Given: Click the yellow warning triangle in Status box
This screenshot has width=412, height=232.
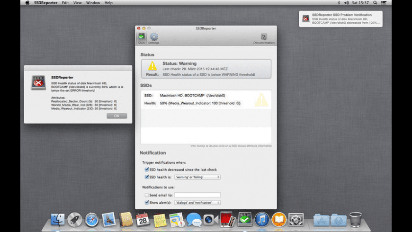Looking at the screenshot, I should coord(152,66).
